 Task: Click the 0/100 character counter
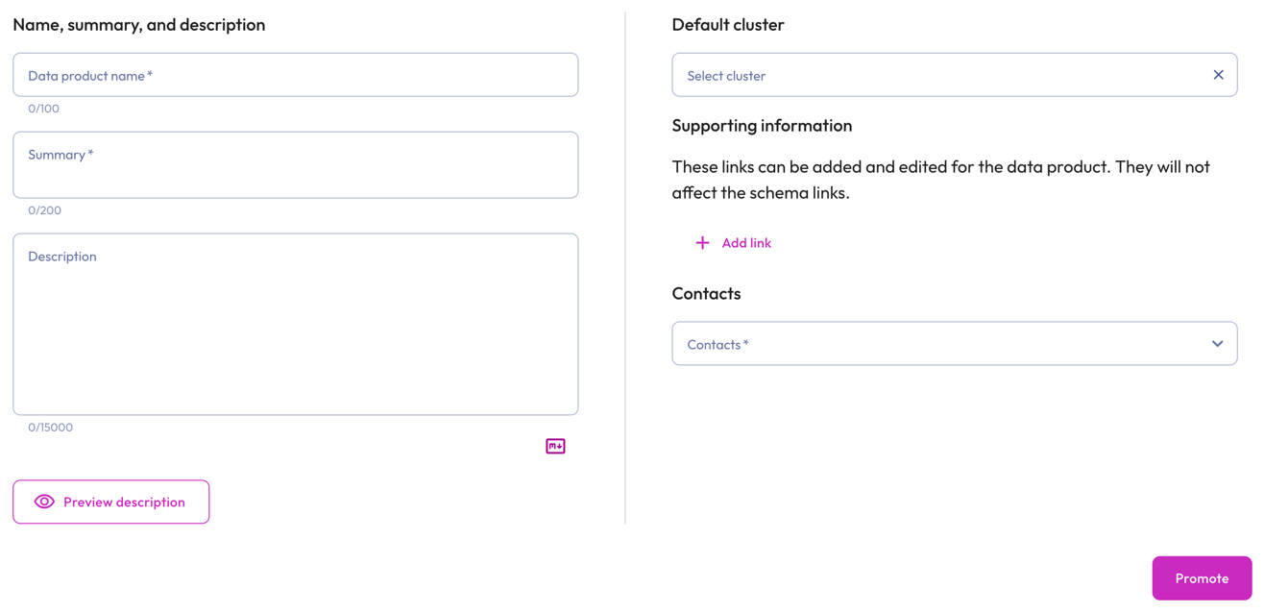pyautogui.click(x=43, y=109)
